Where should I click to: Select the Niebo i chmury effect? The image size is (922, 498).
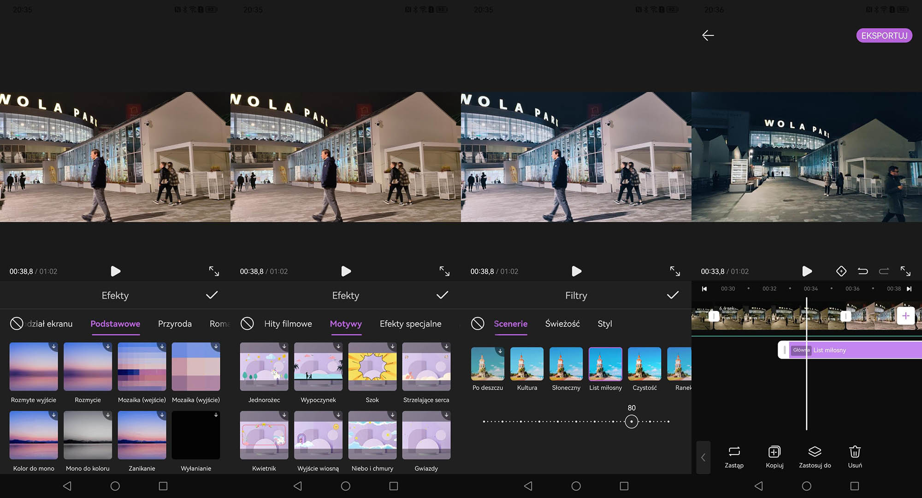pos(372,435)
